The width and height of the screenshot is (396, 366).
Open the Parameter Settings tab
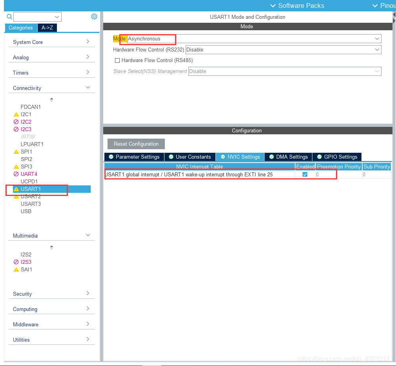pos(134,157)
